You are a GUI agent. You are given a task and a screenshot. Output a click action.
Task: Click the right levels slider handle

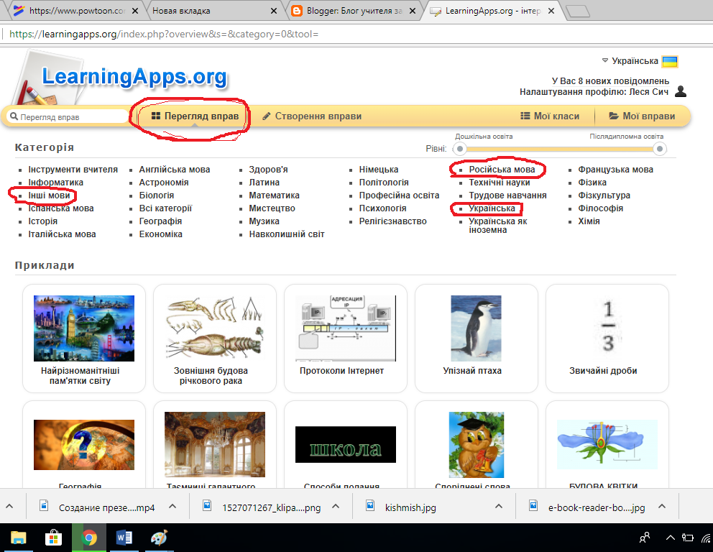click(x=659, y=149)
